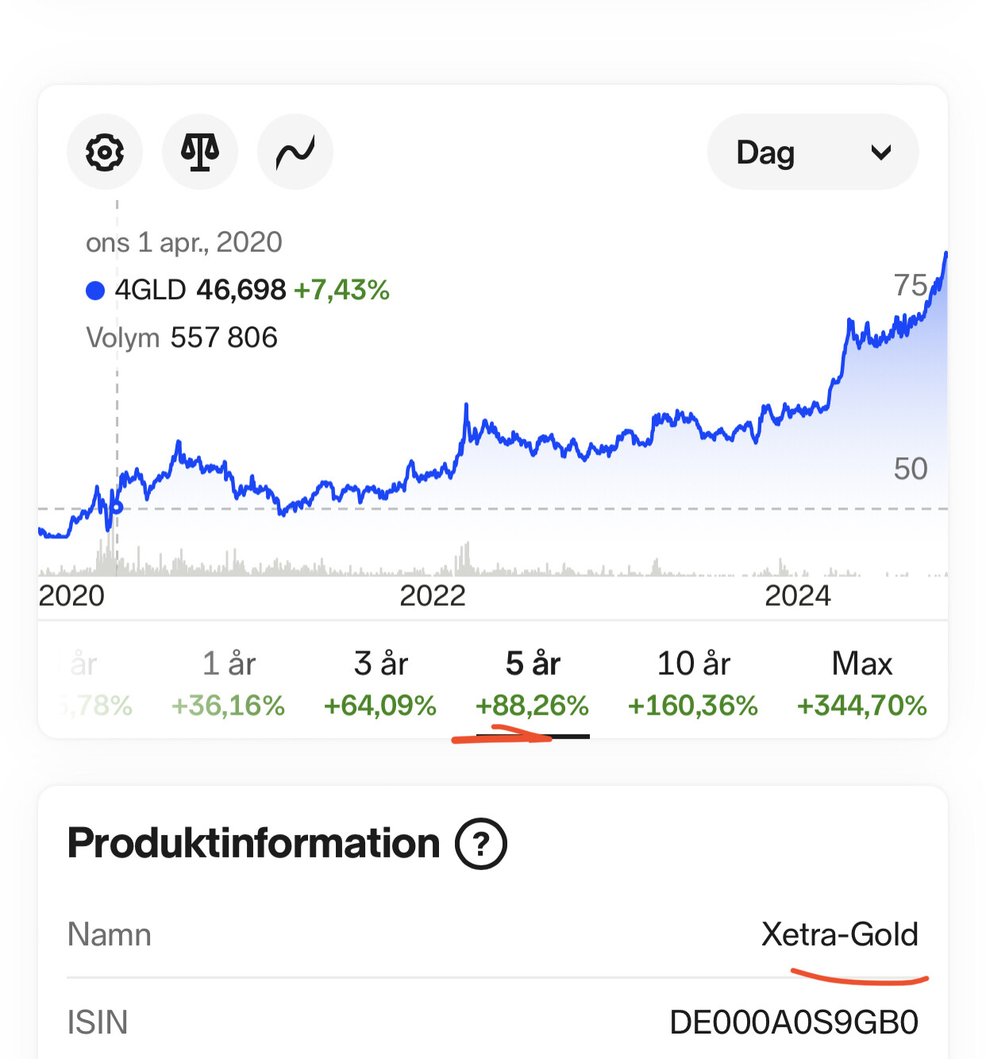Select the 1 år period tab

pos(229,684)
